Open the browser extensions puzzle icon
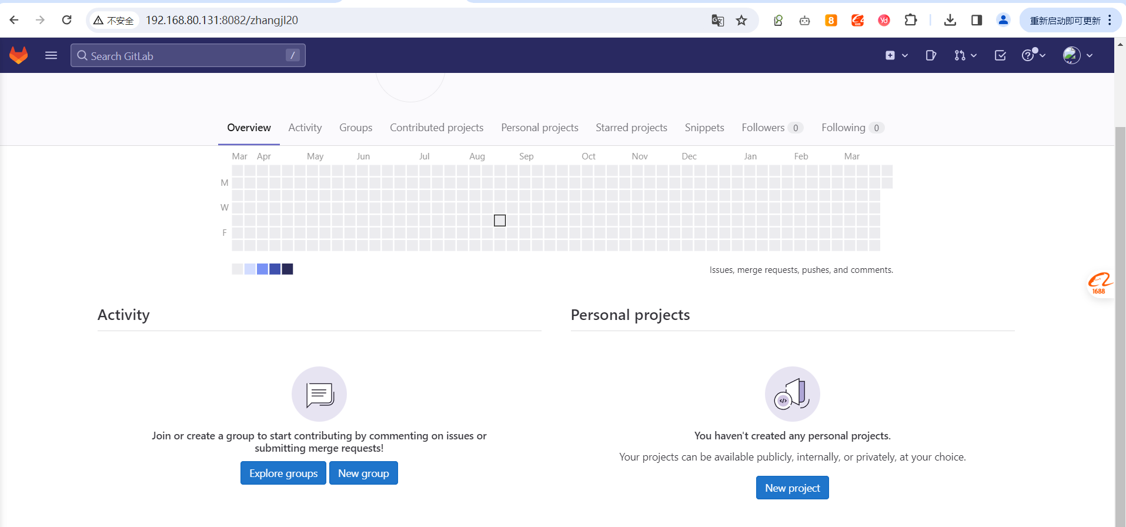The image size is (1126, 527). click(910, 21)
